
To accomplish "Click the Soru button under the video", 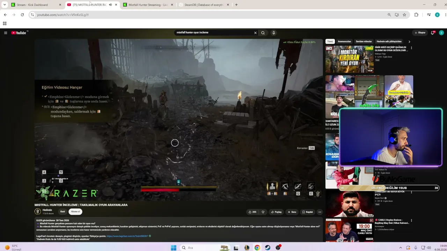I will [x=292, y=212].
